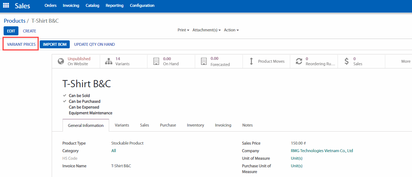The height and width of the screenshot is (177, 412).
Task: Toggle the Can be Expensed option
Action: 83,107
